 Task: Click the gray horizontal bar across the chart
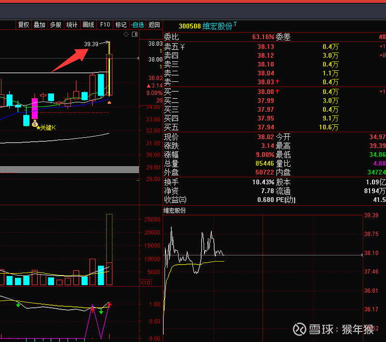[69, 170]
